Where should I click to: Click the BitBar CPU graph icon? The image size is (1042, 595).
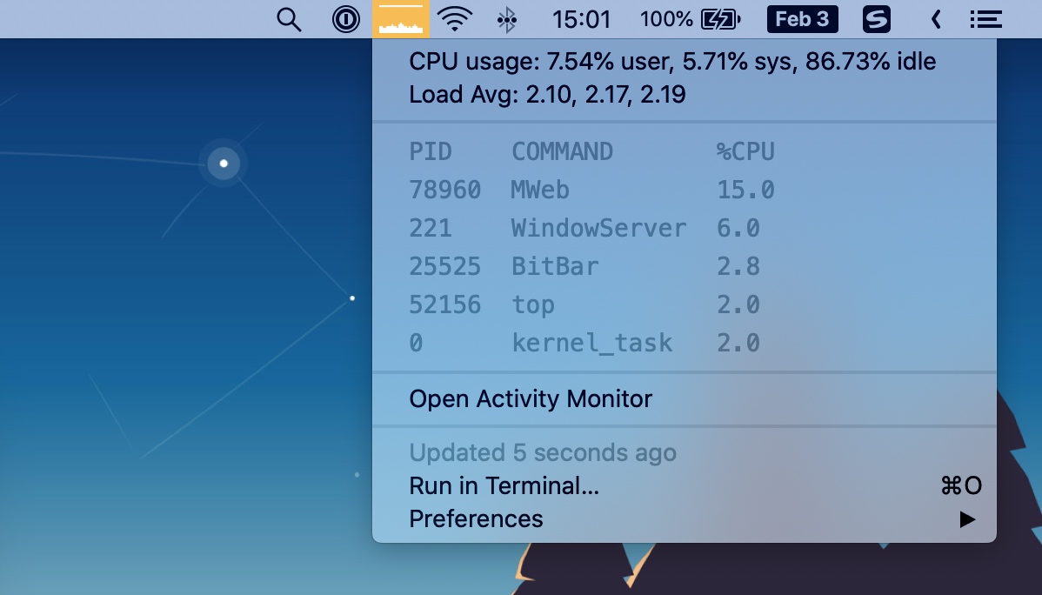pos(401,19)
